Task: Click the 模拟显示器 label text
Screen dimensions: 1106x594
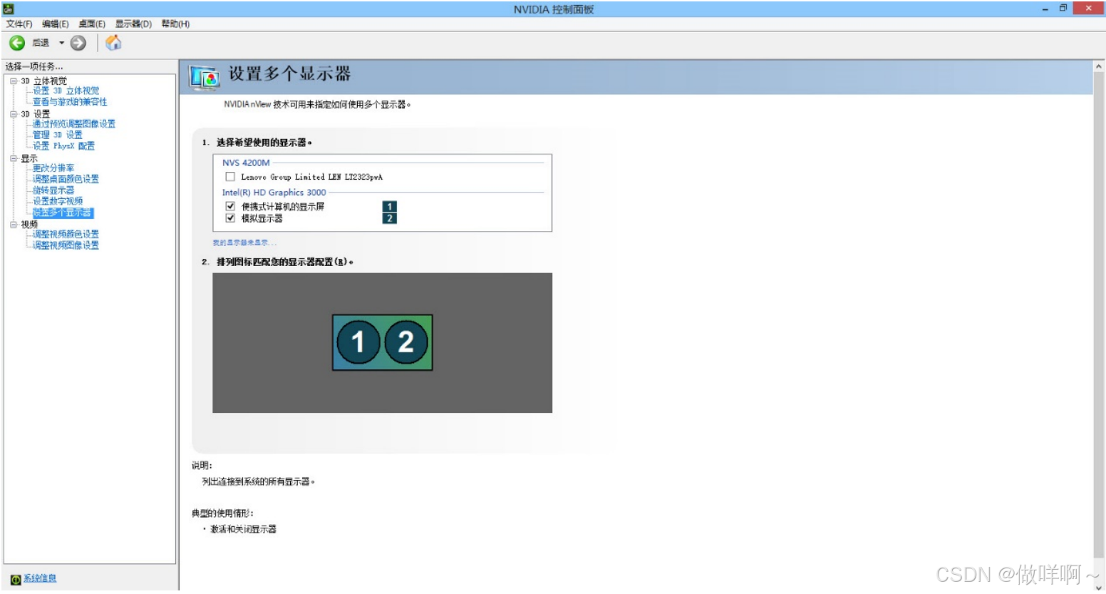Action: click(x=262, y=219)
